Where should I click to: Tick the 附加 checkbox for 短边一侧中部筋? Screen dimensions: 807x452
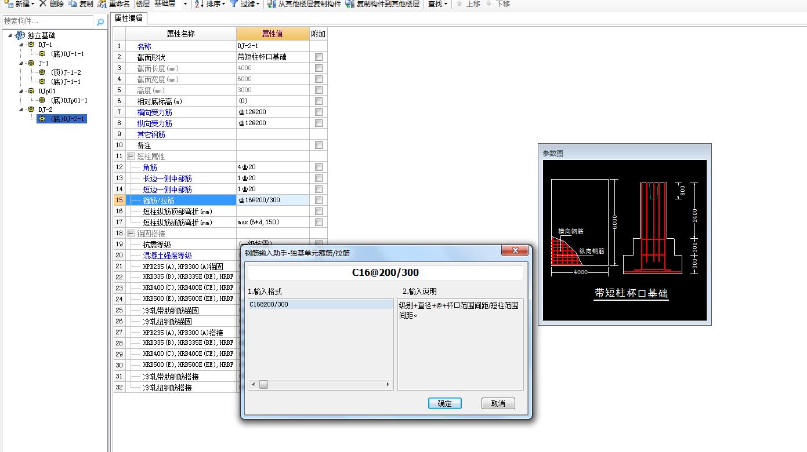tap(319, 189)
